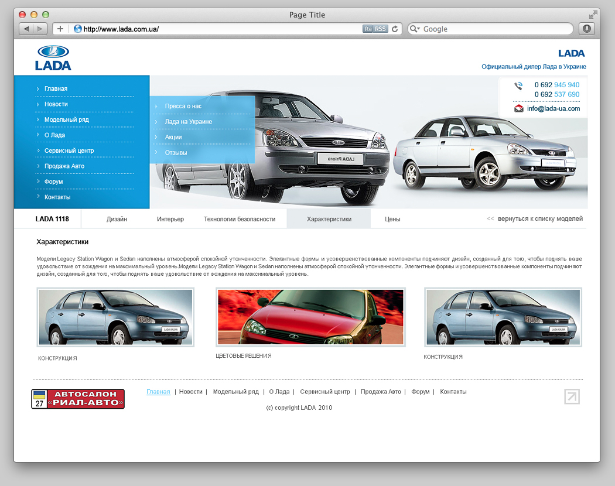Click the LADA logo at top left
The image size is (615, 486).
tap(53, 58)
